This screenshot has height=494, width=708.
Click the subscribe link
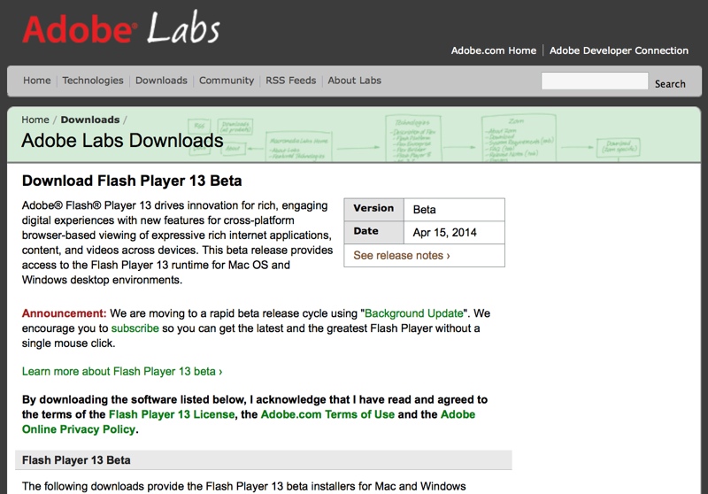(135, 328)
